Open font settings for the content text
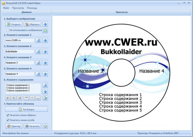The width and height of the screenshot is (193, 137). click(x=45, y=85)
